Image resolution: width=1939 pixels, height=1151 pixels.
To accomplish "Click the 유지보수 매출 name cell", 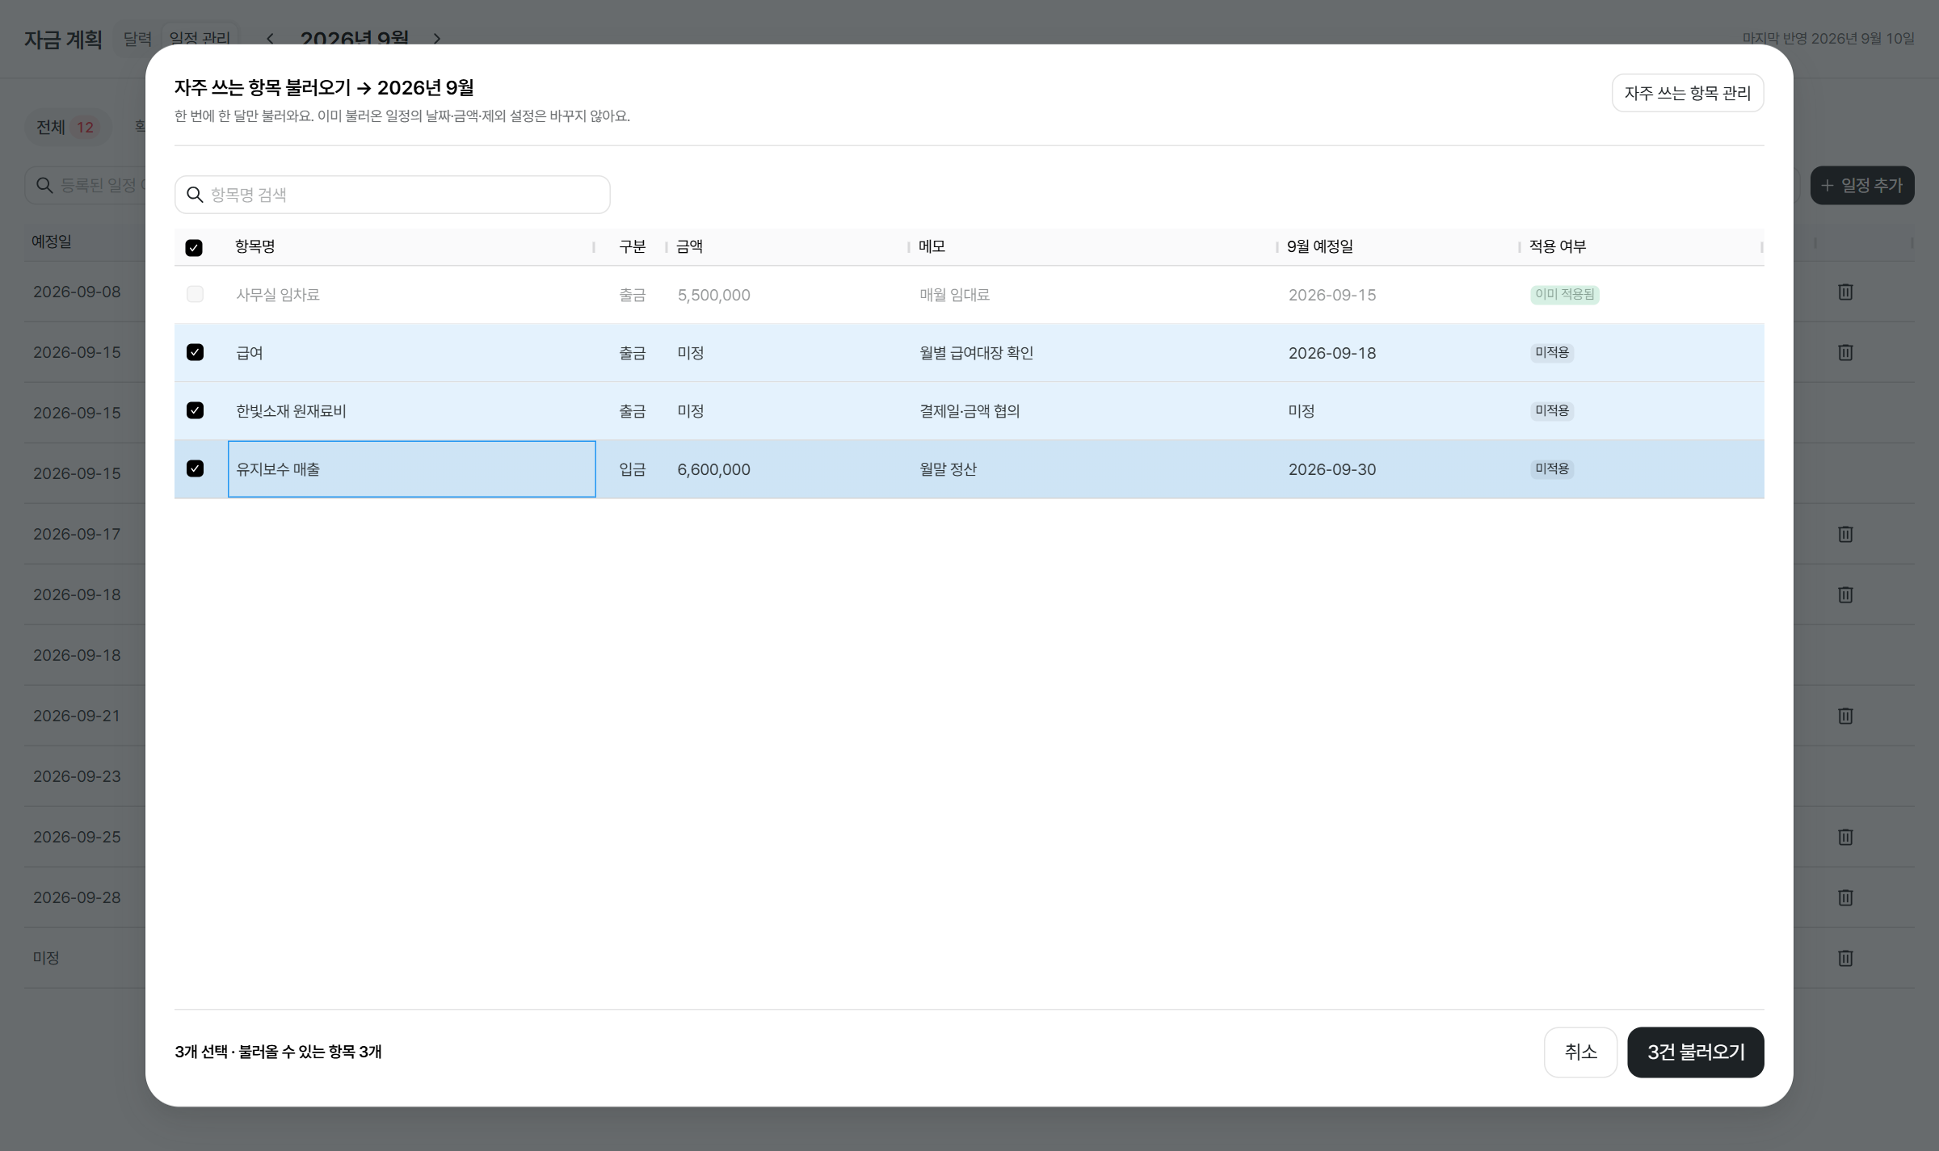I will click(x=412, y=469).
